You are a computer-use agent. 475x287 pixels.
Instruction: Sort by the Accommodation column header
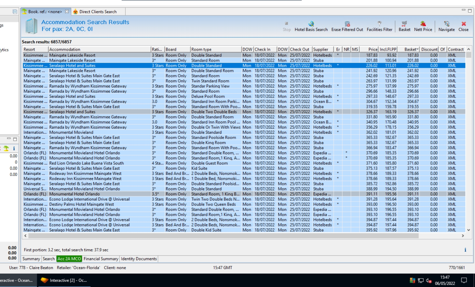pyautogui.click(x=100, y=49)
